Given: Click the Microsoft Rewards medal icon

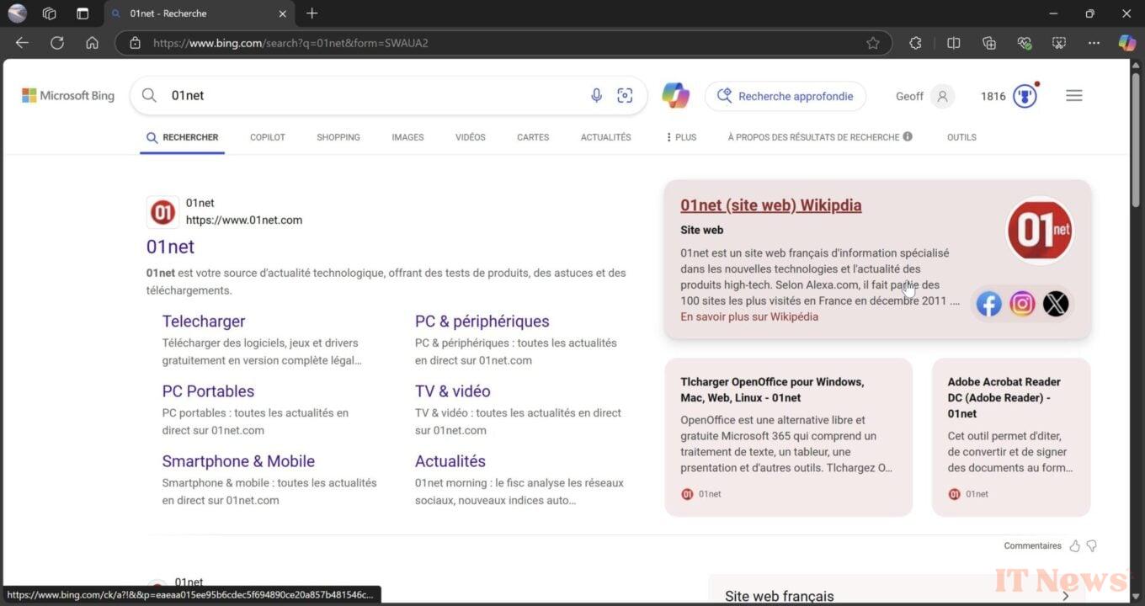Looking at the screenshot, I should pyautogui.click(x=1025, y=96).
